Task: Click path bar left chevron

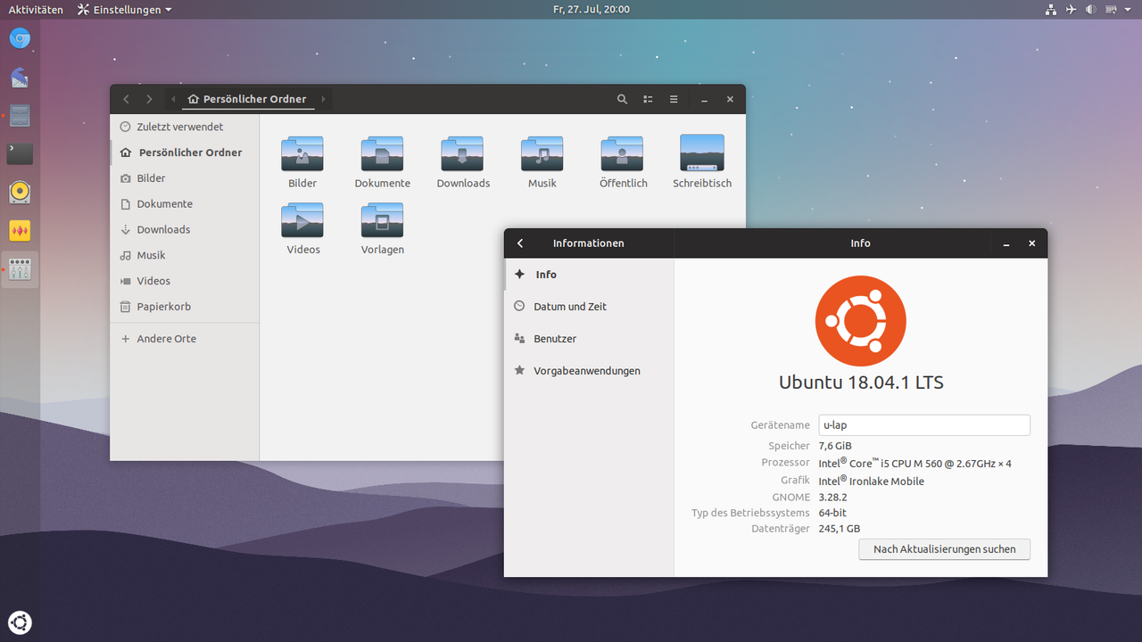Action: coord(173,99)
